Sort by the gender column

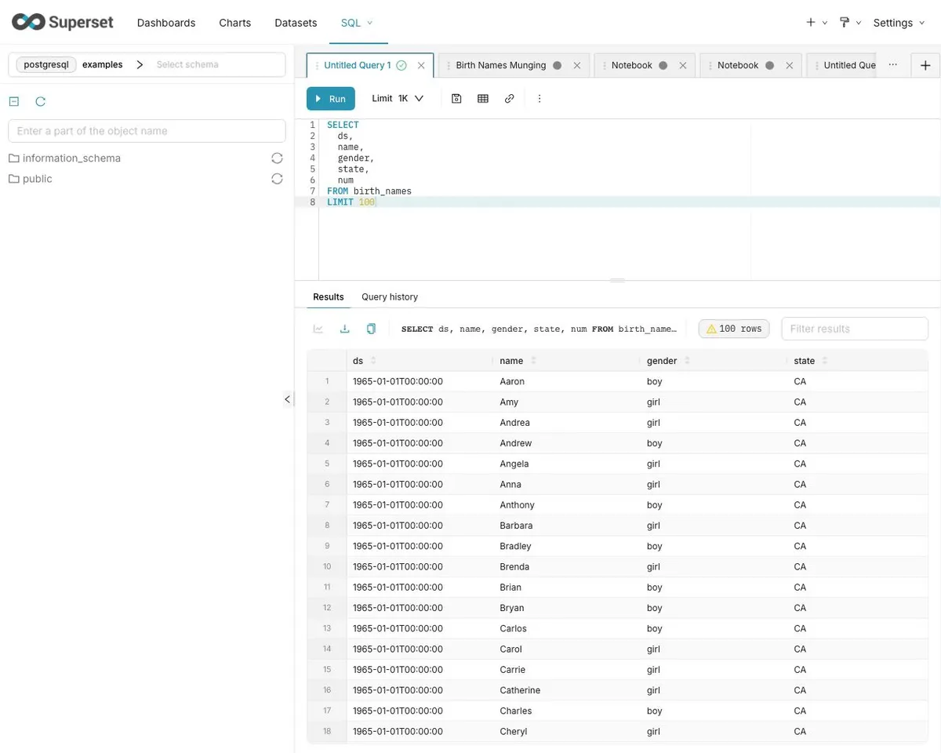tap(687, 361)
